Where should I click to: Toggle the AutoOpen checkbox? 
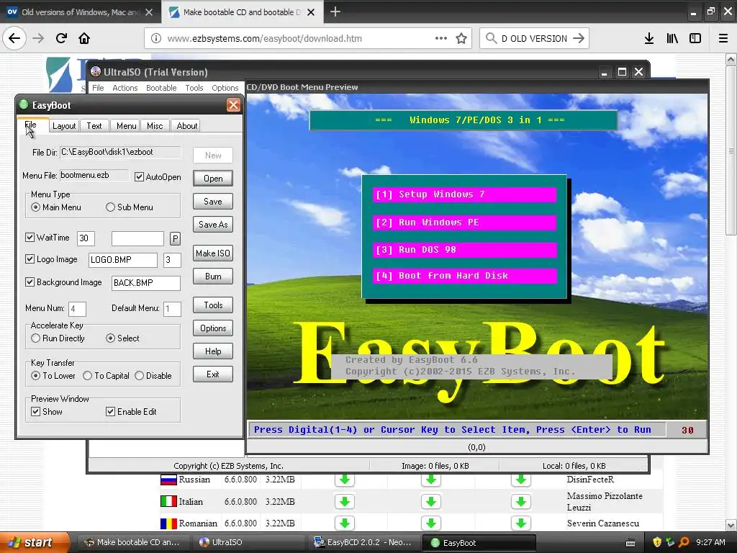coord(139,177)
